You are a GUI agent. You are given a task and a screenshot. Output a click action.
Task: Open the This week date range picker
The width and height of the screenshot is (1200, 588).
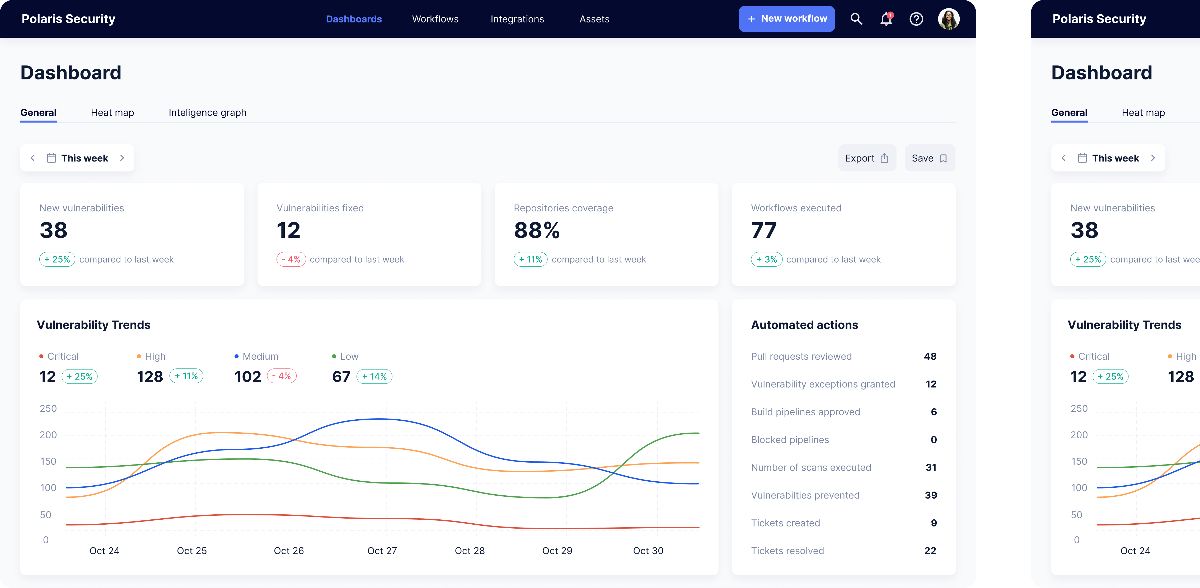coord(84,158)
